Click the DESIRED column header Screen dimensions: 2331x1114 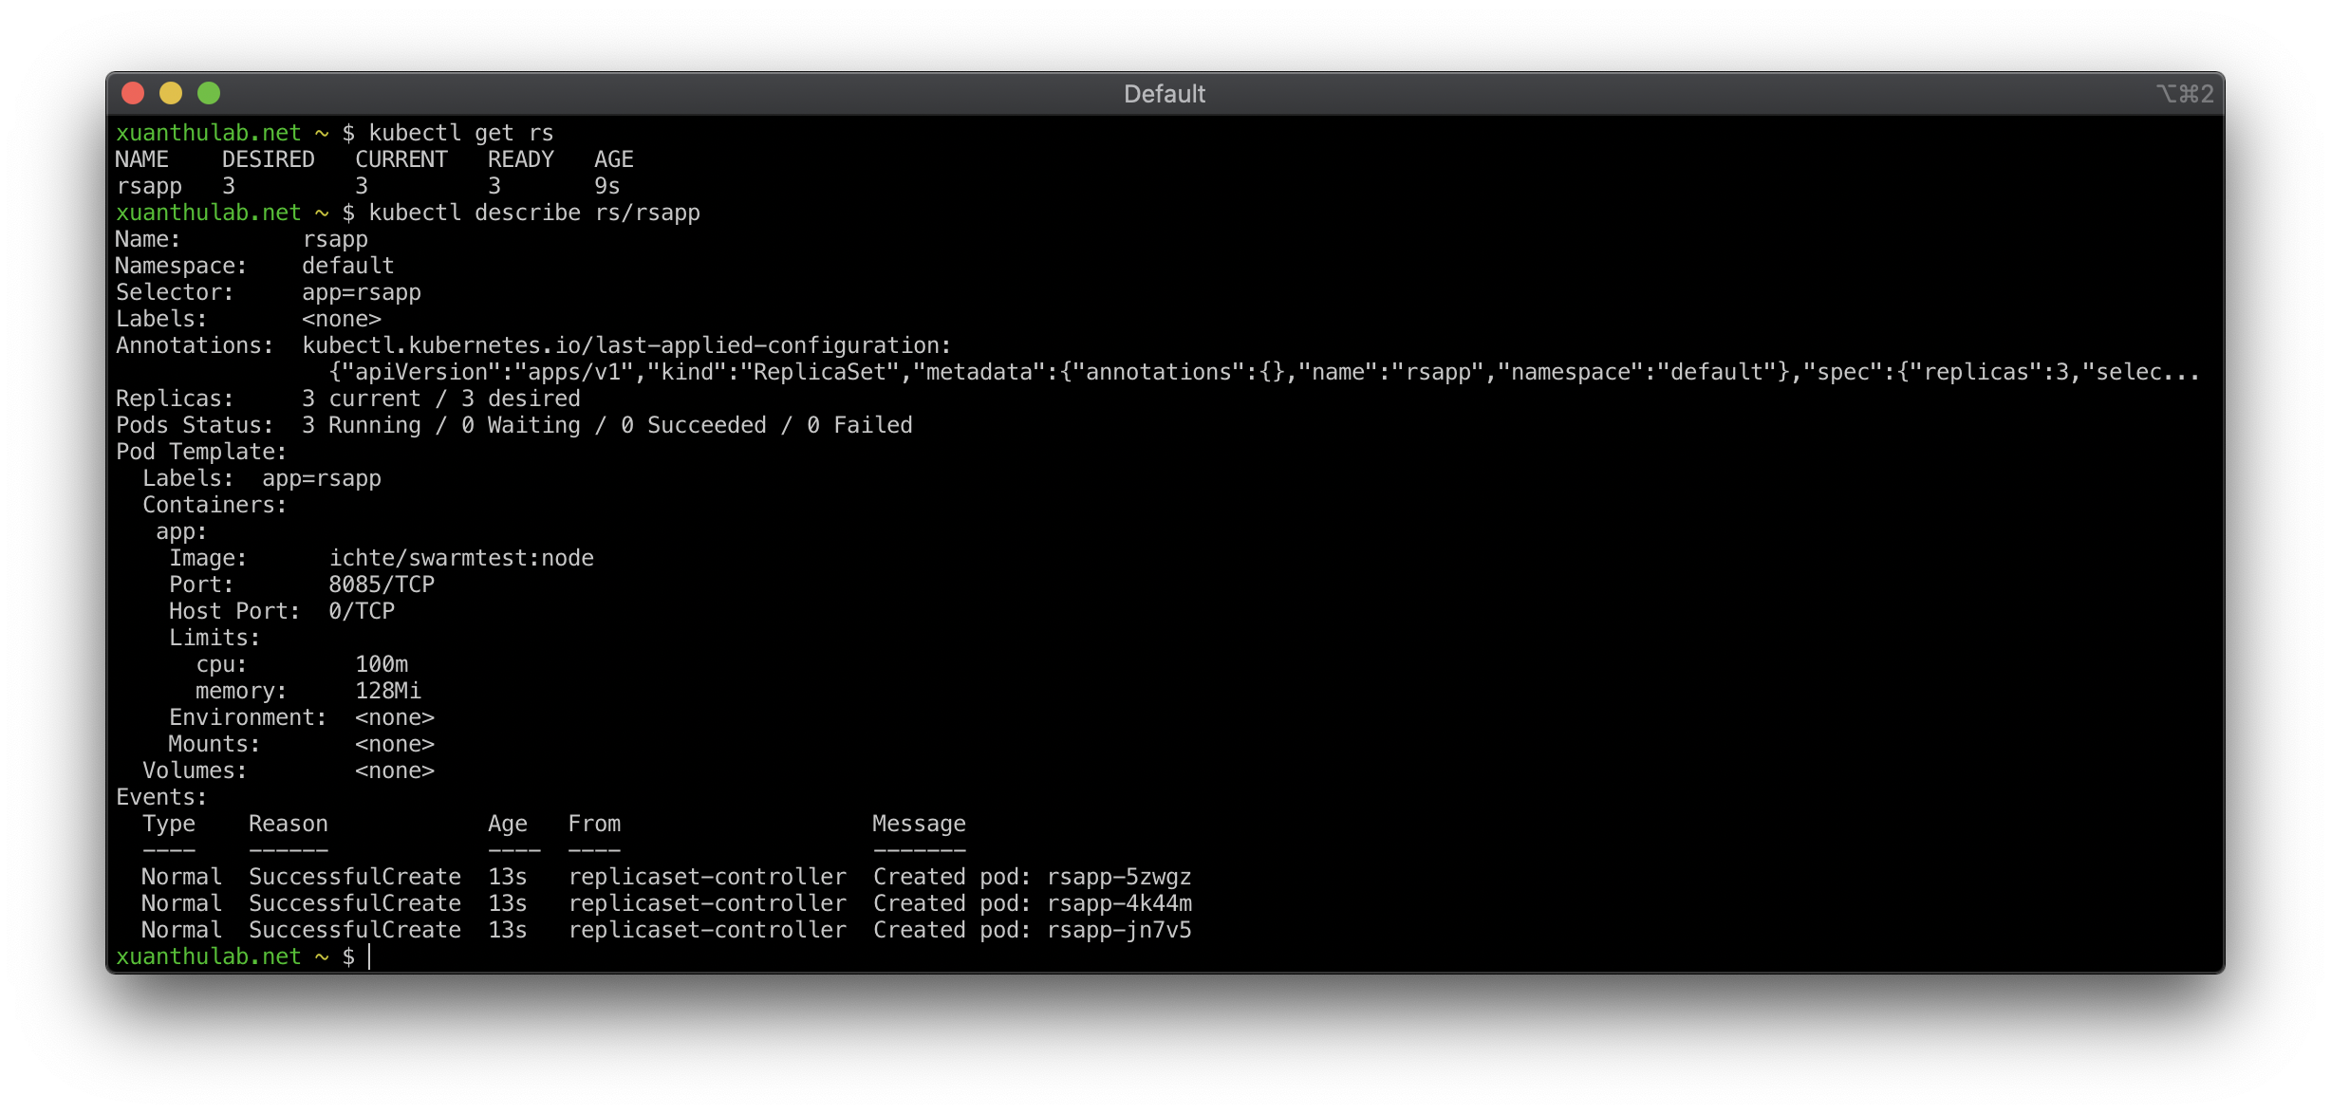coord(268,159)
